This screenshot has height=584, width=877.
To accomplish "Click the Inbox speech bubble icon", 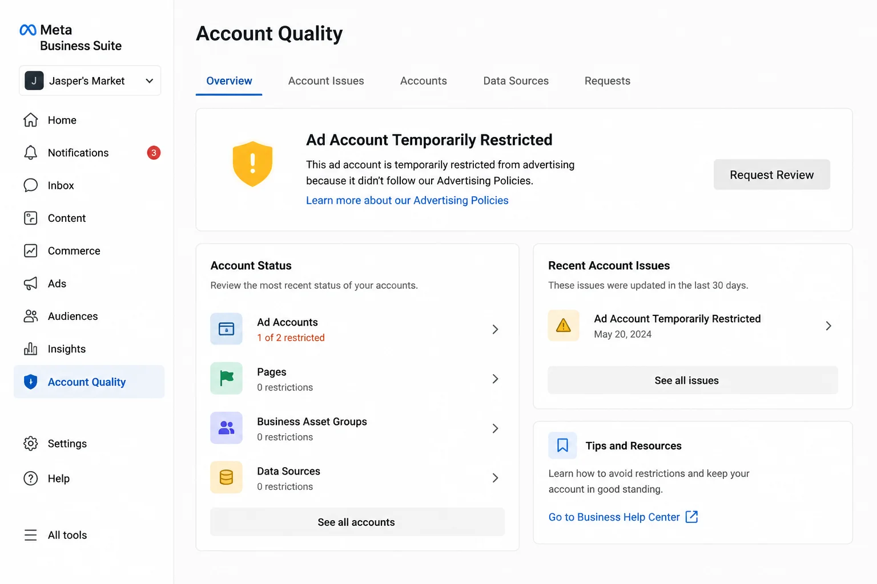I will click(x=31, y=185).
